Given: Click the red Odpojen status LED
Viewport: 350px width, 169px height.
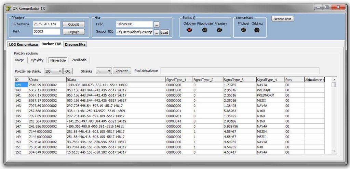Looking at the screenshot, I should click(x=189, y=30).
